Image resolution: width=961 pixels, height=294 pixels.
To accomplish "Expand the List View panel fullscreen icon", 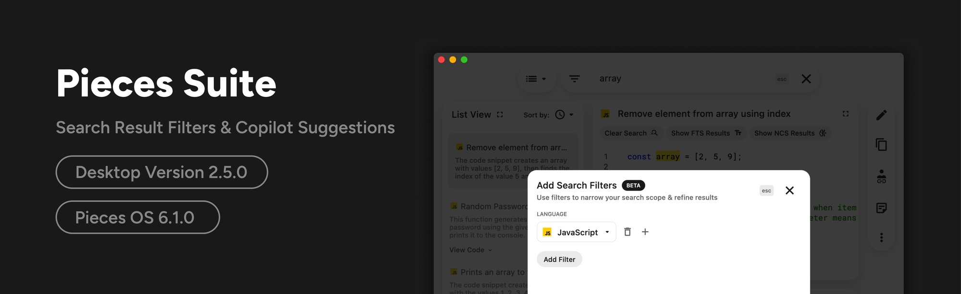I will (500, 115).
